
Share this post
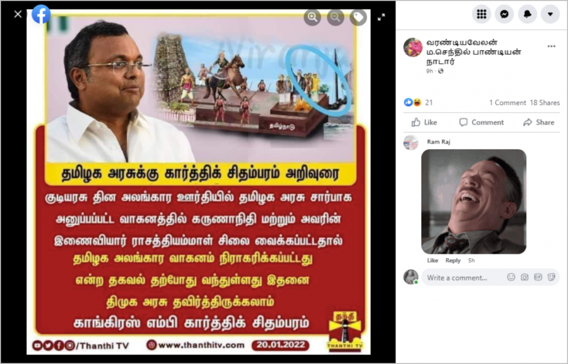(x=539, y=122)
